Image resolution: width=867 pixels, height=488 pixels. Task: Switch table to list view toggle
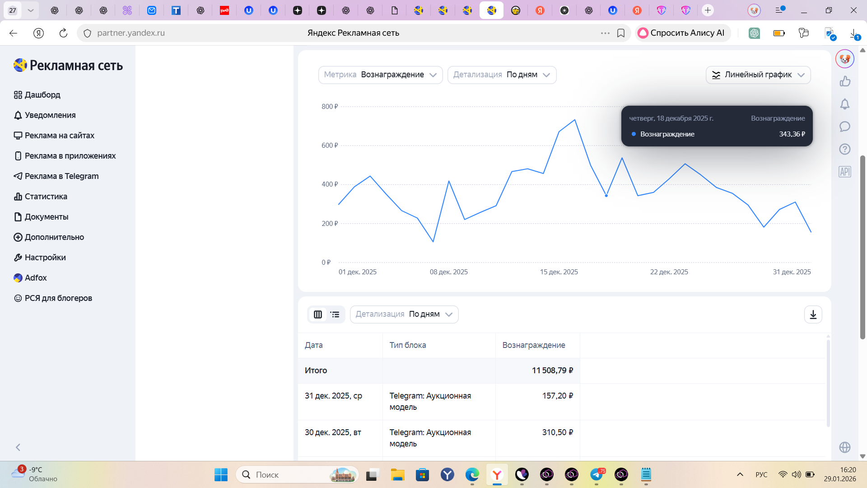point(335,314)
